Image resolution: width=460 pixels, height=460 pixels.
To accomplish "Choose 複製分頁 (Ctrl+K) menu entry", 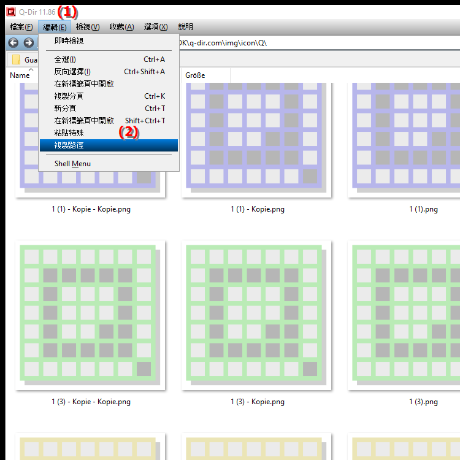I will pos(109,96).
